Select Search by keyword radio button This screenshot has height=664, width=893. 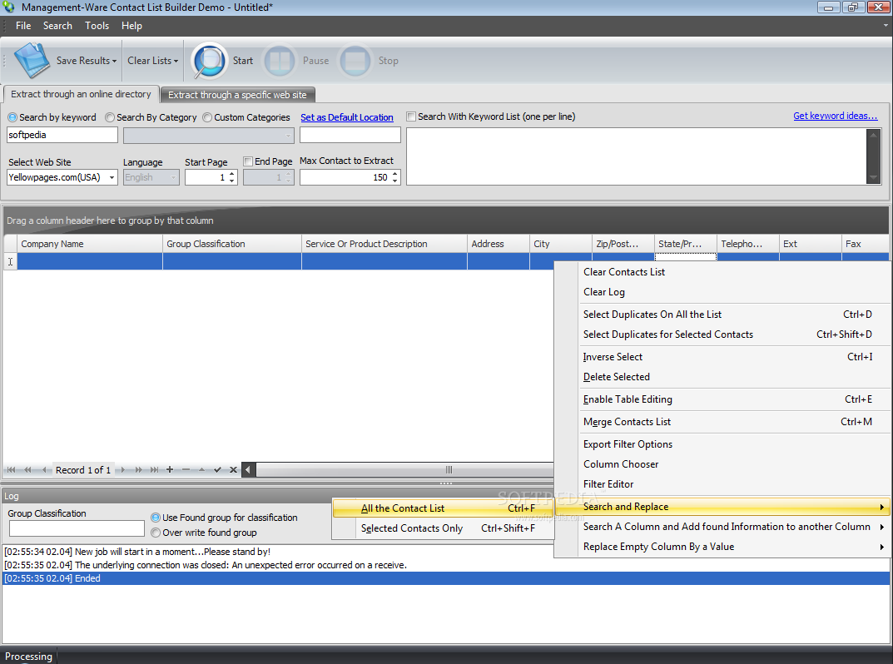(12, 117)
